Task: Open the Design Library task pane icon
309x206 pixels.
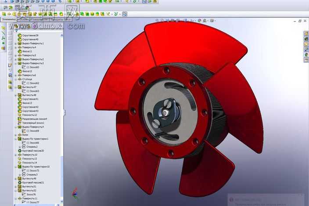Action: [x=306, y=39]
